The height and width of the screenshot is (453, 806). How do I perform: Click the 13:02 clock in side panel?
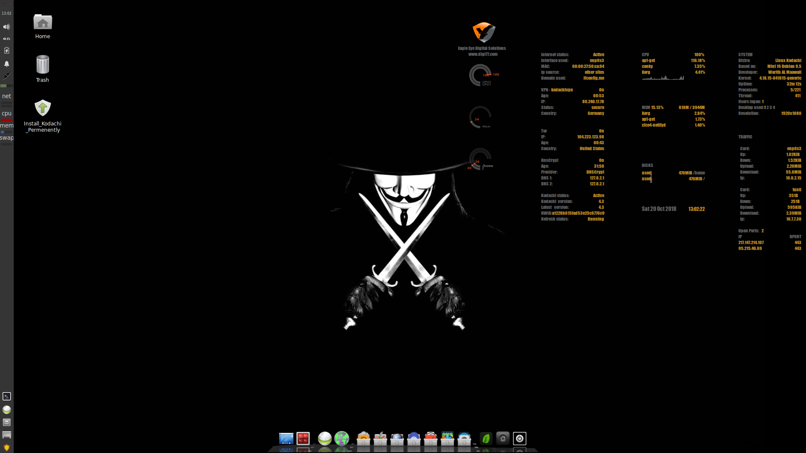coord(6,13)
